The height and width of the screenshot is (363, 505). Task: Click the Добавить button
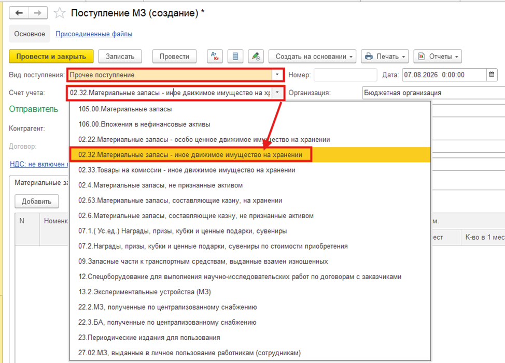click(37, 201)
